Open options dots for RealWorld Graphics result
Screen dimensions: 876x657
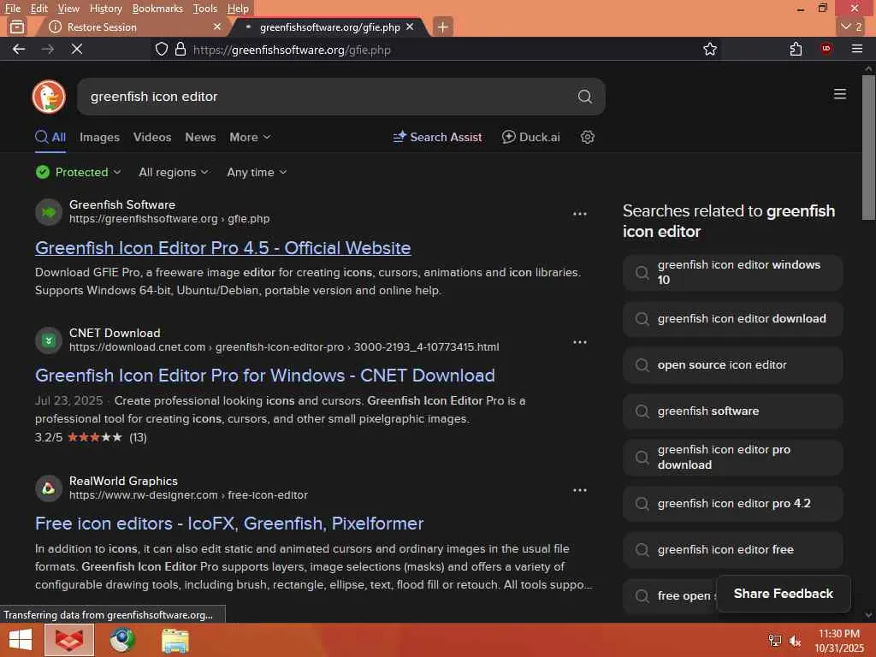point(579,490)
